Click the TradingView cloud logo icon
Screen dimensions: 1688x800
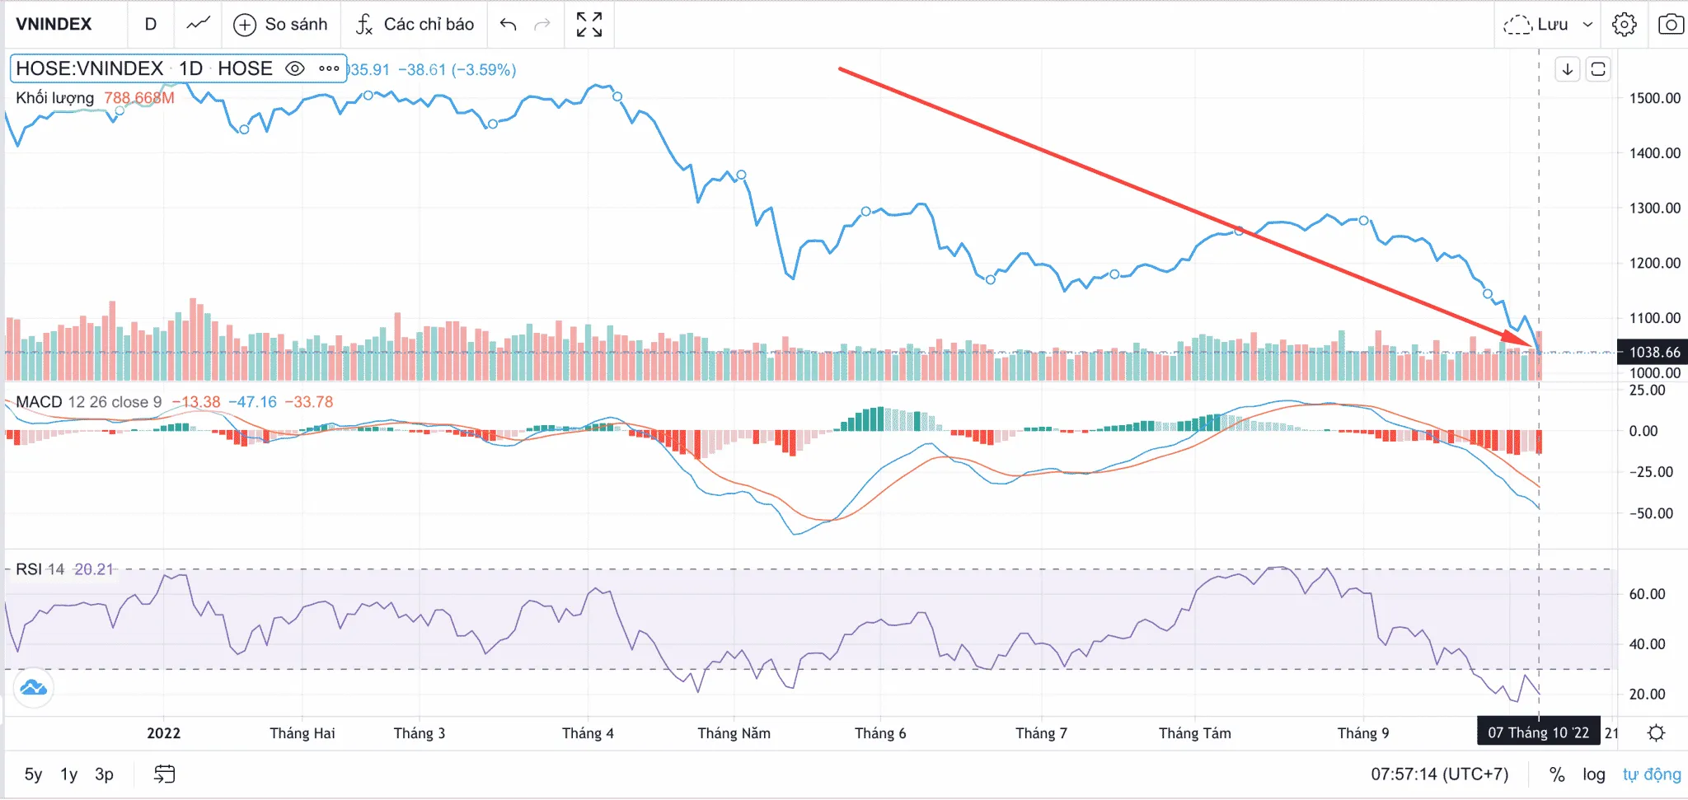34,687
